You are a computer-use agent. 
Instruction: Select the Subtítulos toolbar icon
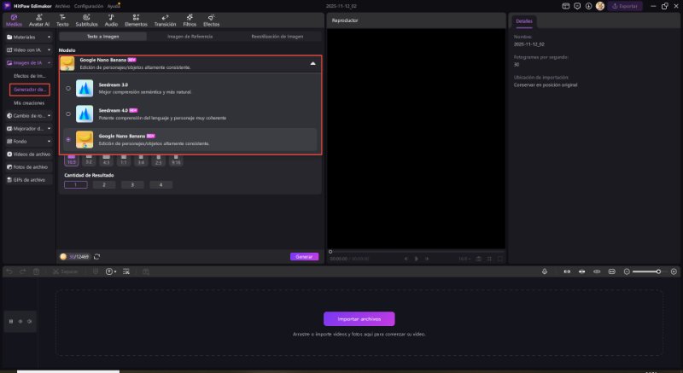87,20
